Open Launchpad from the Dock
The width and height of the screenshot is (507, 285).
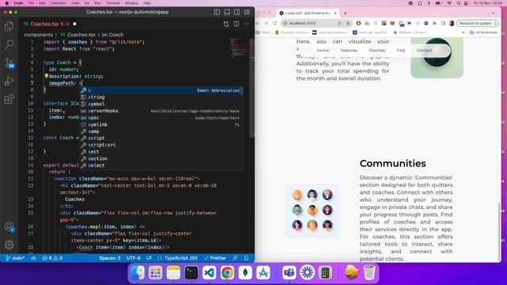point(155,273)
